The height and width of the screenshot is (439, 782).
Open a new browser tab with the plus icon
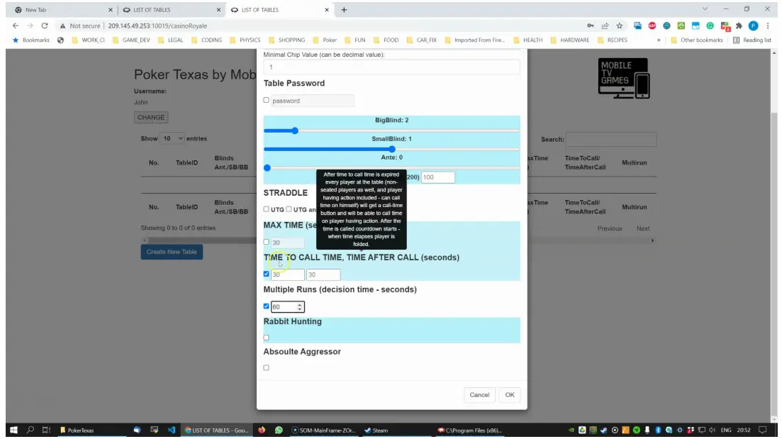[344, 9]
